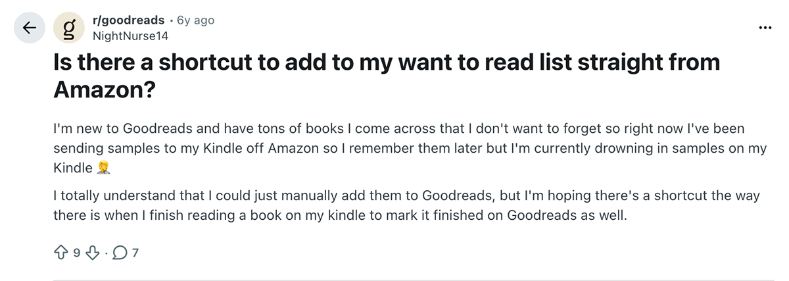Click the upvote count number 9
The height and width of the screenshot is (281, 789).
tap(77, 251)
